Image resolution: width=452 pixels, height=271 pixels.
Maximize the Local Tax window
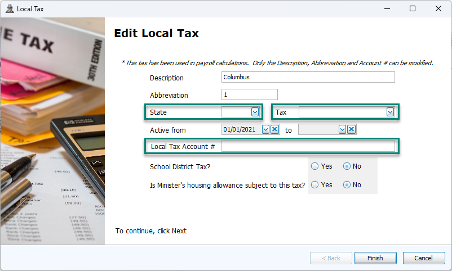tap(413, 8)
